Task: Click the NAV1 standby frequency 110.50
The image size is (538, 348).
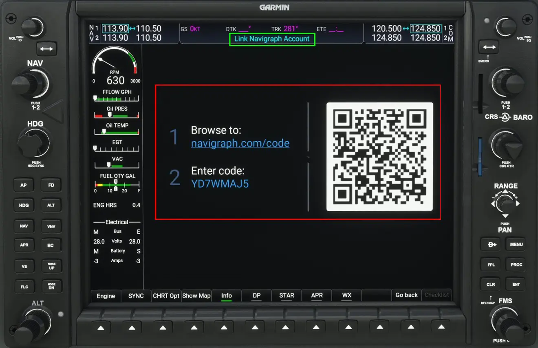Action: (149, 28)
